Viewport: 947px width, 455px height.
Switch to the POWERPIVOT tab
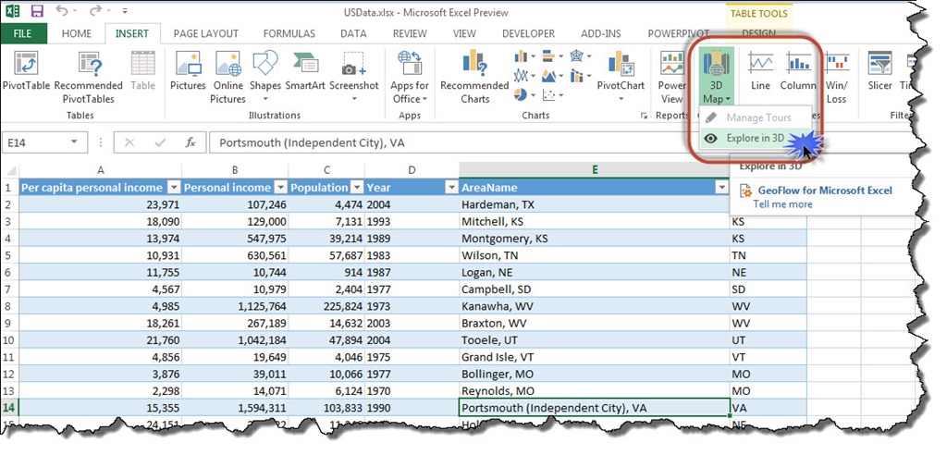678,34
